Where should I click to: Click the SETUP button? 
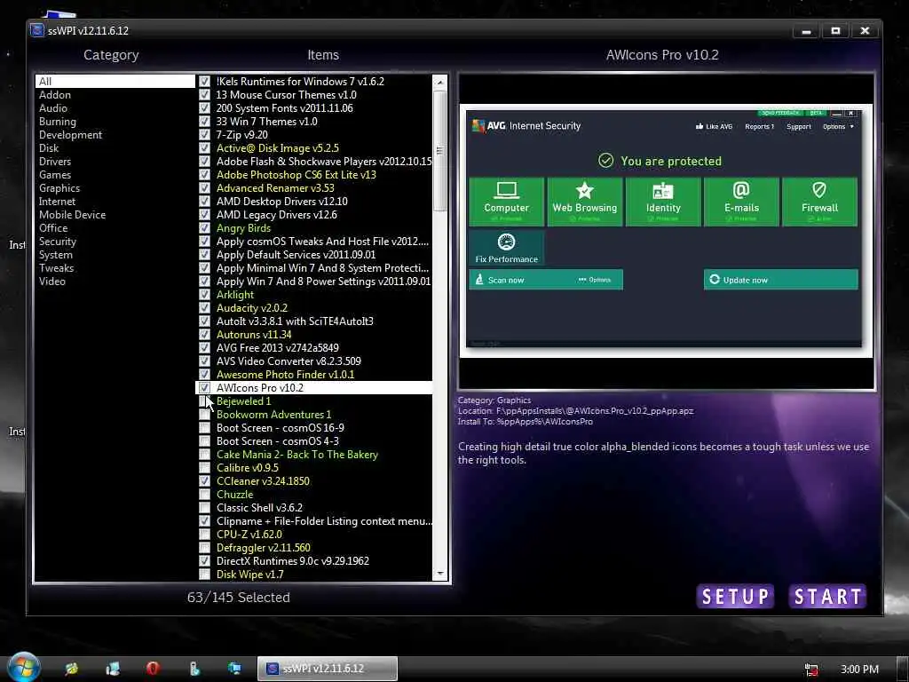coord(735,596)
